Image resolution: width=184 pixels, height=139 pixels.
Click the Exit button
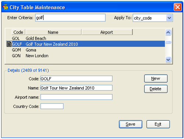(x=158, y=124)
